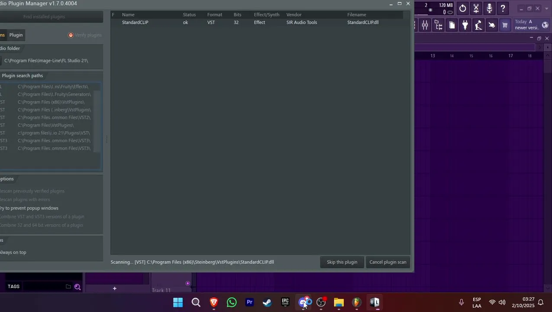552x312 pixels.
Task: Click Skip this plugin button
Action: [x=342, y=262]
